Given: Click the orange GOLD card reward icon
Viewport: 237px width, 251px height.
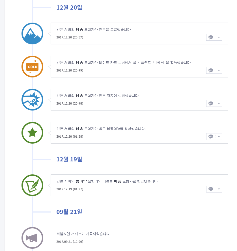Looking at the screenshot, I should point(32,66).
